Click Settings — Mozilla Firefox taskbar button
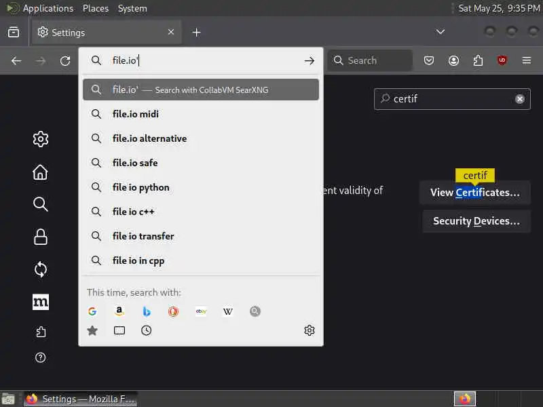This screenshot has height=407, width=543. pos(80,399)
